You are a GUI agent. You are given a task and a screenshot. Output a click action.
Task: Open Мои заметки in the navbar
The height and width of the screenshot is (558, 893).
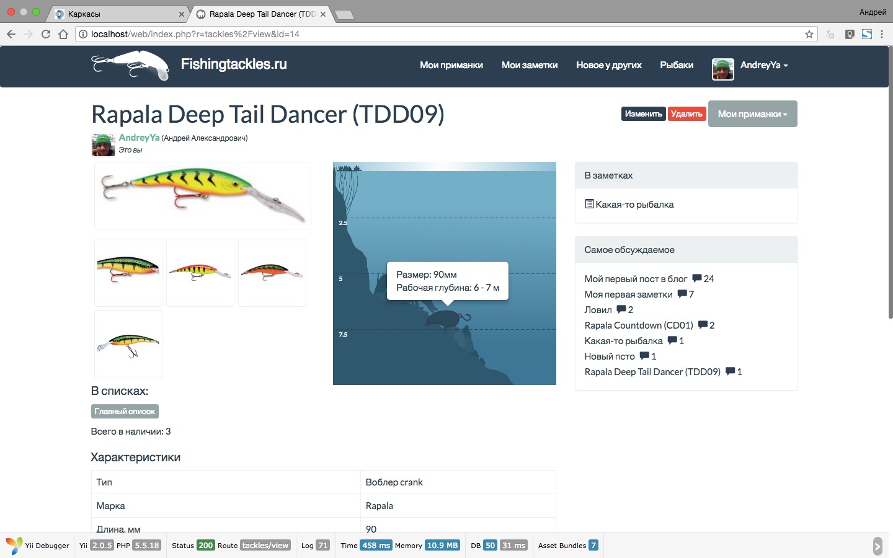(x=530, y=65)
